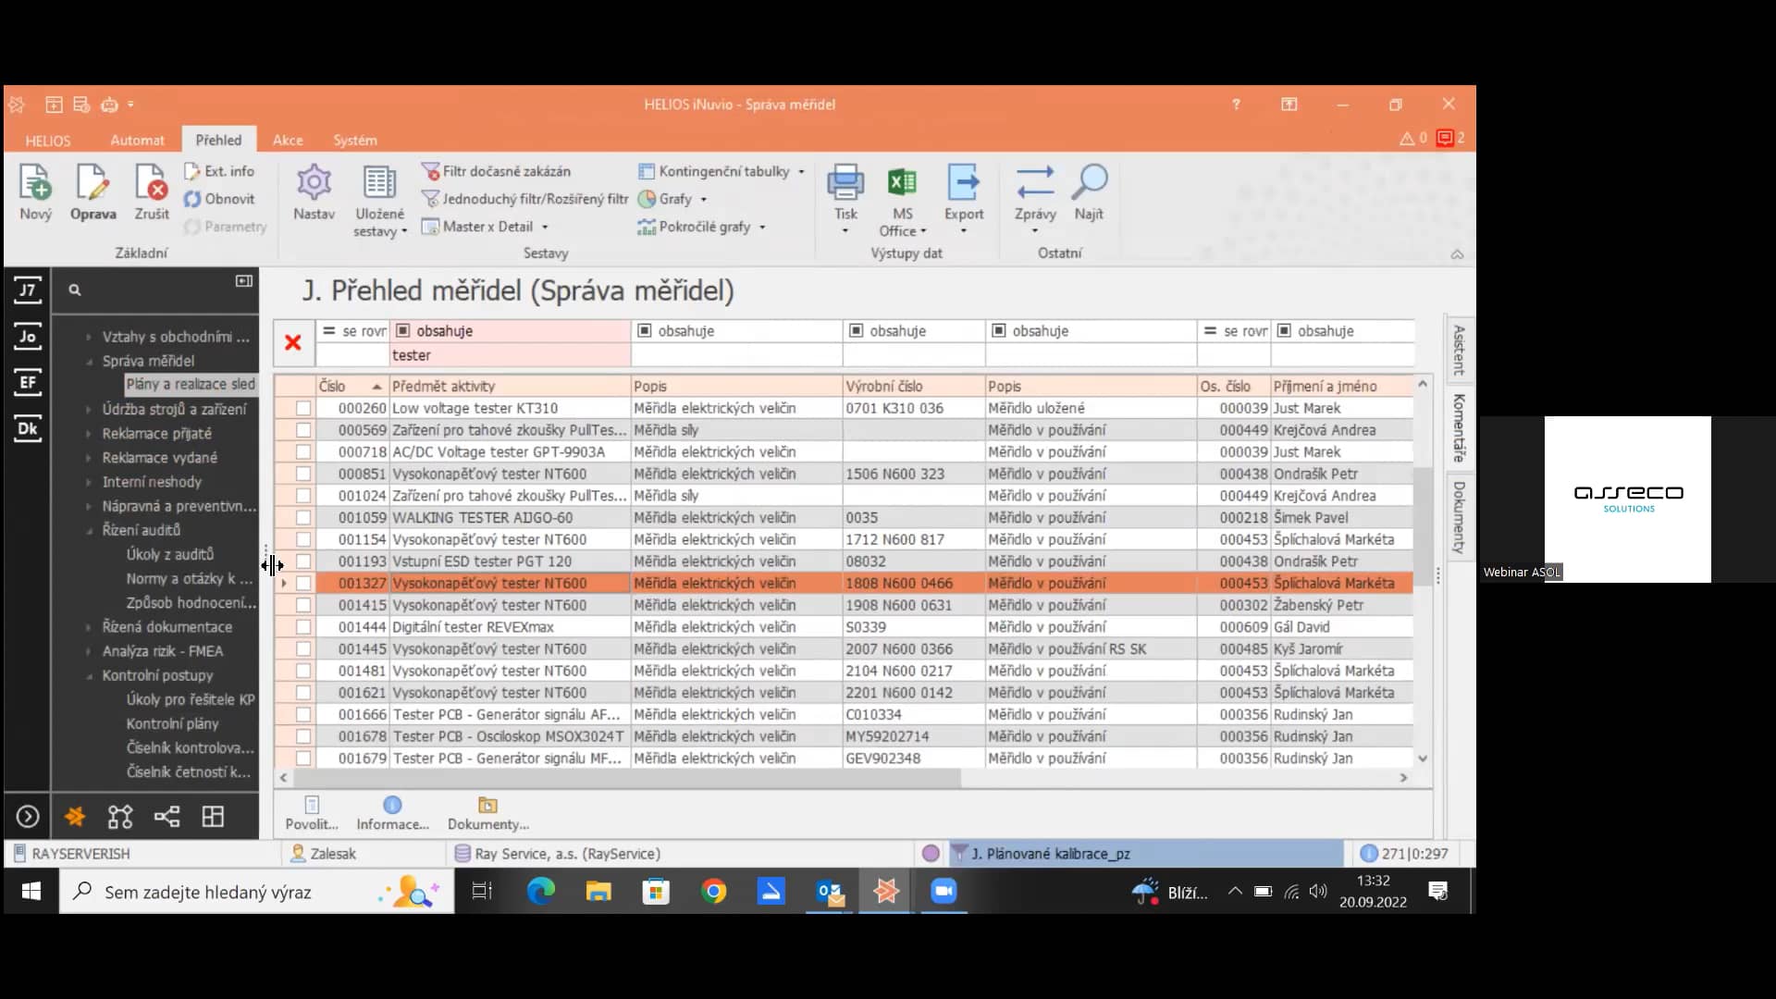Open the Dokumenty folder icon below the grid

tap(487, 806)
